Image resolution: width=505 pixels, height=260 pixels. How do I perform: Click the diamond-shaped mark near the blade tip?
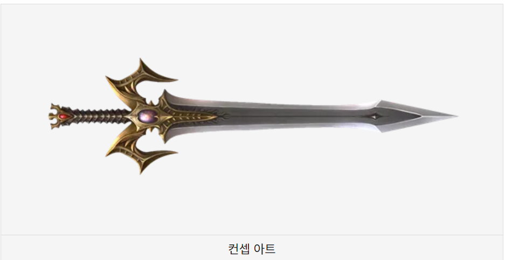click(374, 117)
